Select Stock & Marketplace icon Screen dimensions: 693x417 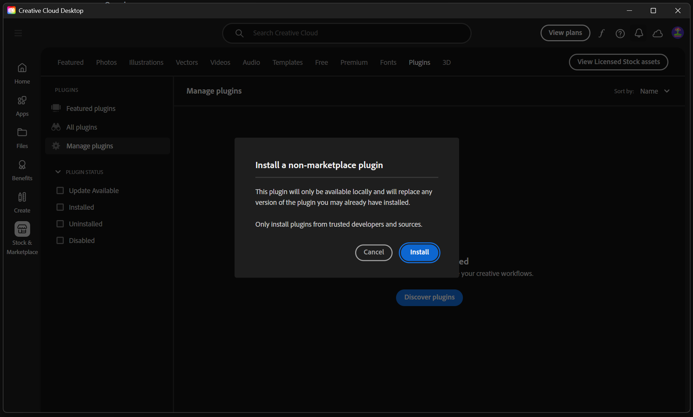[x=22, y=229]
